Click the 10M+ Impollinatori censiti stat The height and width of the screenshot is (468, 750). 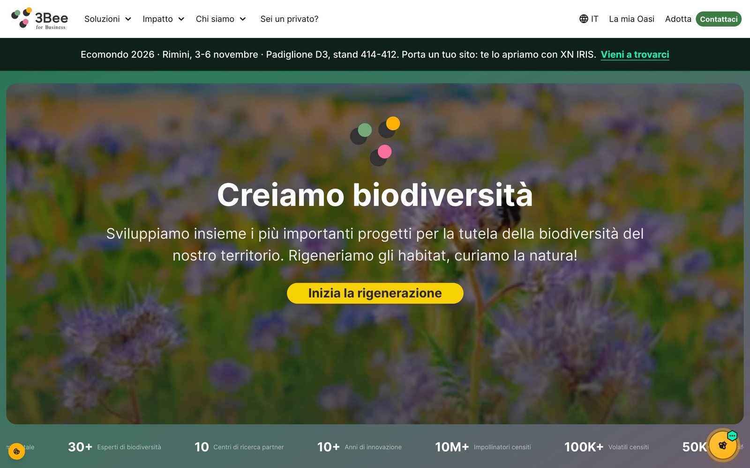(x=483, y=447)
